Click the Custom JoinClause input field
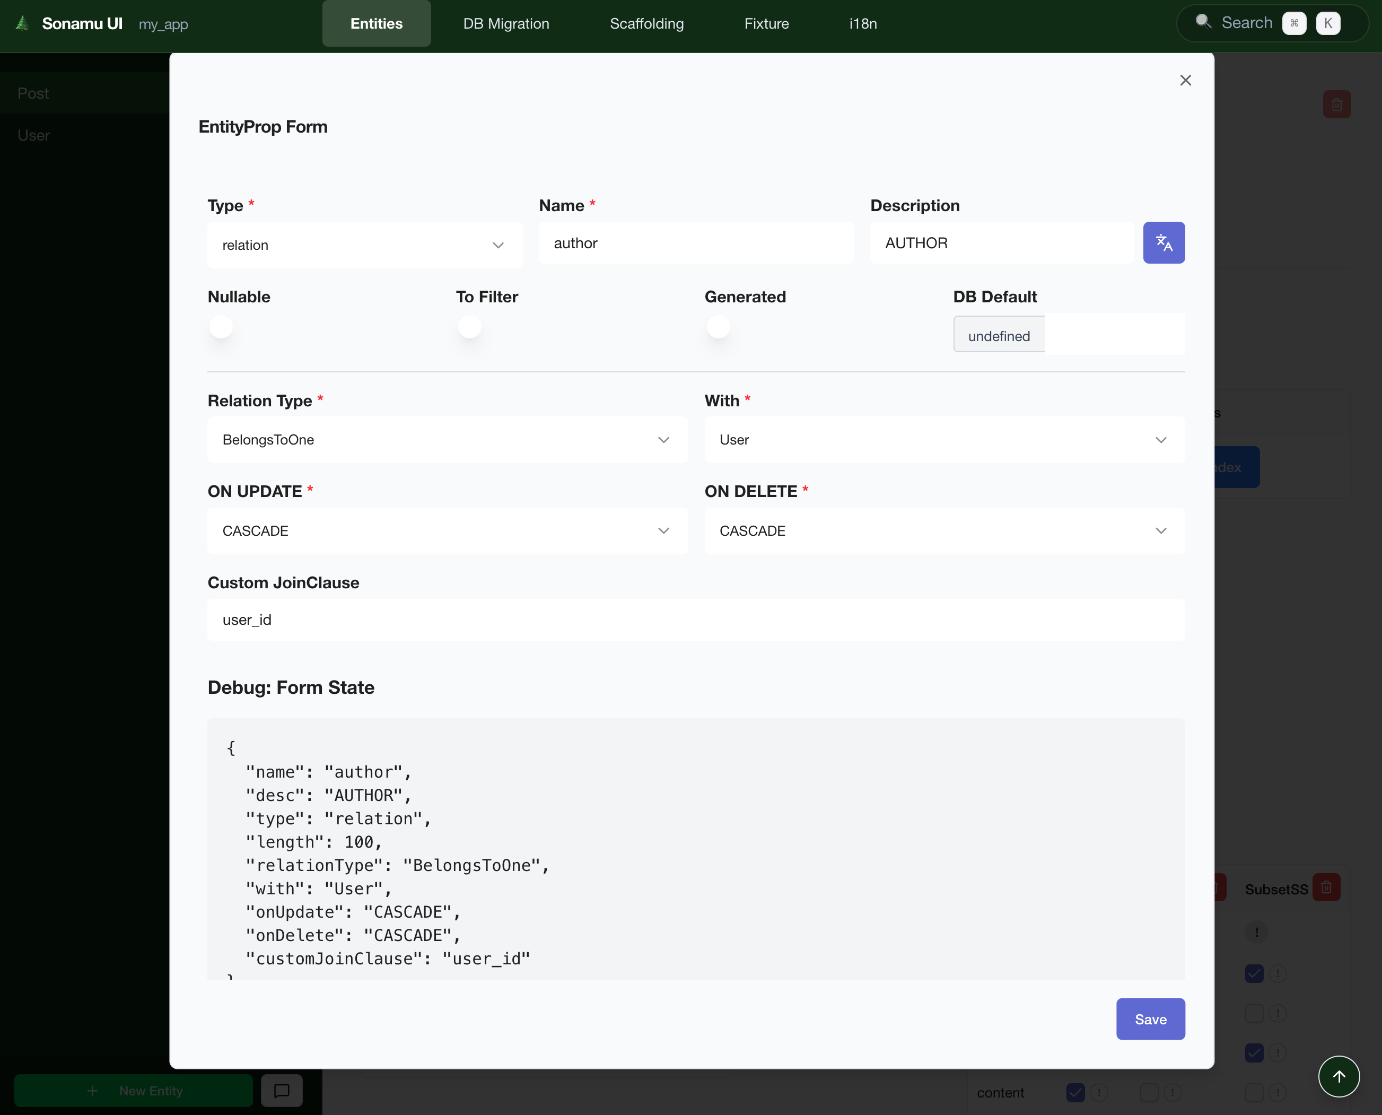The image size is (1382, 1115). [x=695, y=620]
